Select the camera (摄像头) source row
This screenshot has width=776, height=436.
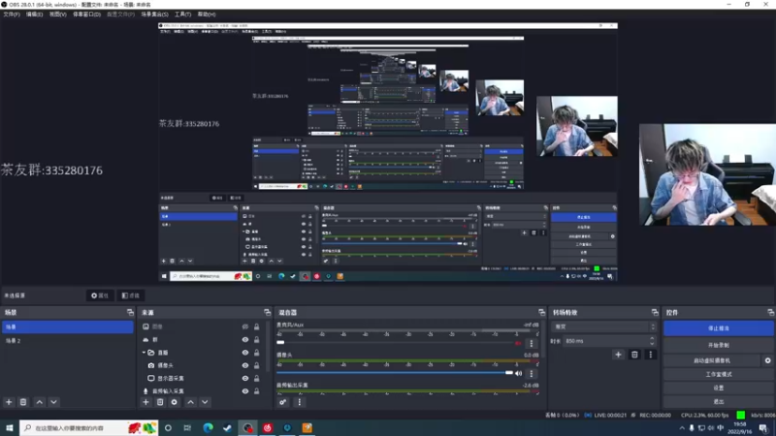(202, 365)
